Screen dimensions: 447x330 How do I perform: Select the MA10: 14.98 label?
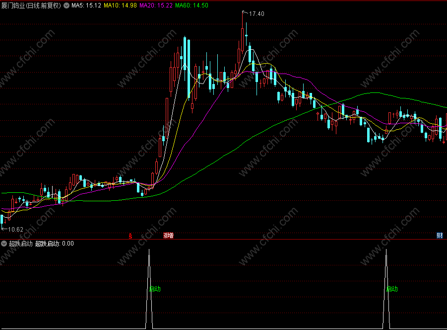click(x=120, y=5)
